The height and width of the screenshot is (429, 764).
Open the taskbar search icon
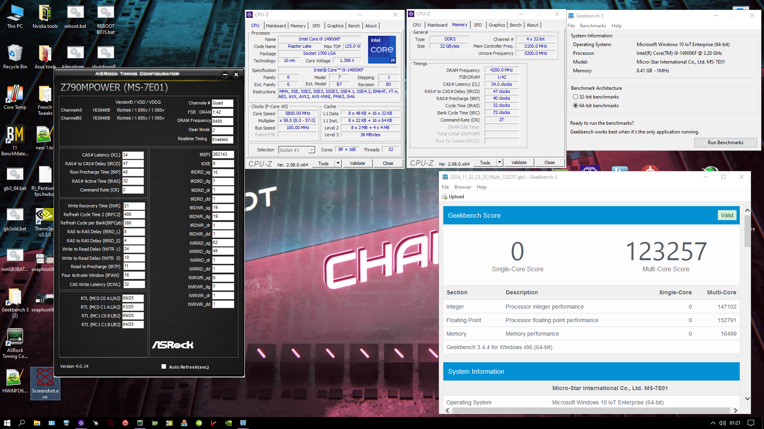(x=21, y=423)
